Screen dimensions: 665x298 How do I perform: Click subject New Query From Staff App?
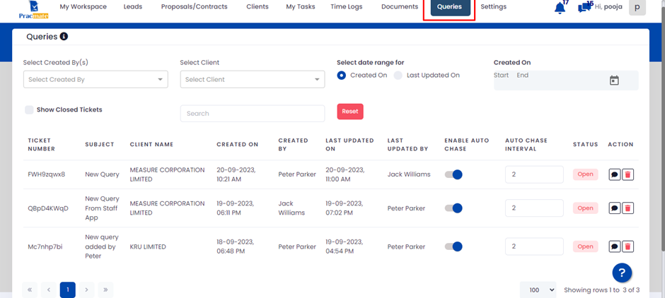click(x=102, y=208)
